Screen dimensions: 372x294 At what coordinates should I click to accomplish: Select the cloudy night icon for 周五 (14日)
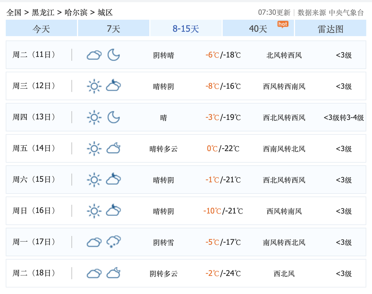click(x=113, y=148)
